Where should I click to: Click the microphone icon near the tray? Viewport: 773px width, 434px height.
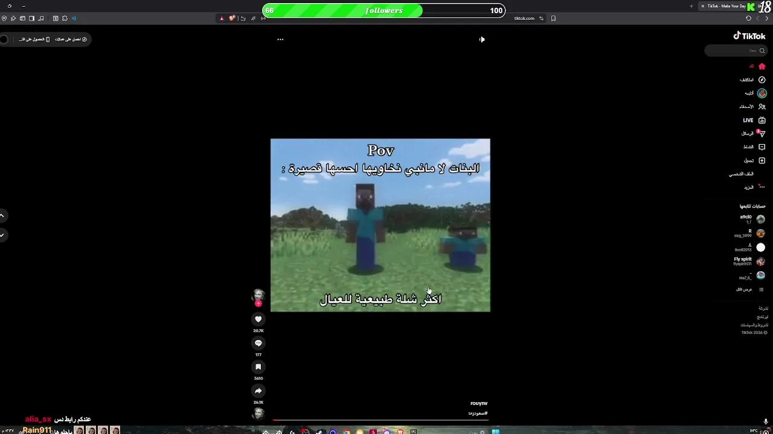pyautogui.click(x=766, y=421)
